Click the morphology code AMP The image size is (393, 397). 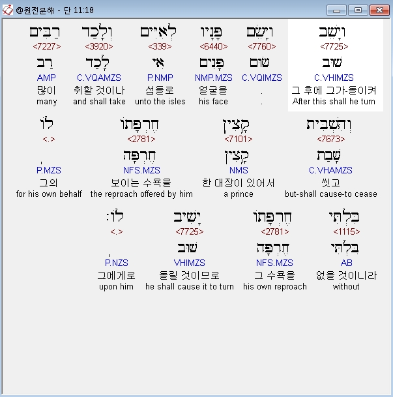click(x=46, y=78)
